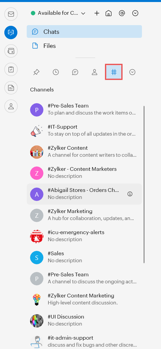Screen dimensions: 161x349
Task: Select the Channels hash filter tab
Action: pyautogui.click(x=114, y=72)
